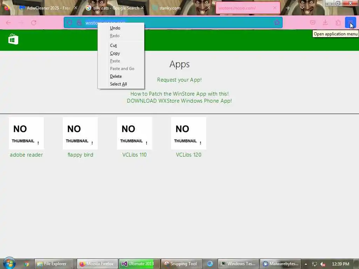
Task: Open tracking protection shield icon
Action: click(x=70, y=23)
